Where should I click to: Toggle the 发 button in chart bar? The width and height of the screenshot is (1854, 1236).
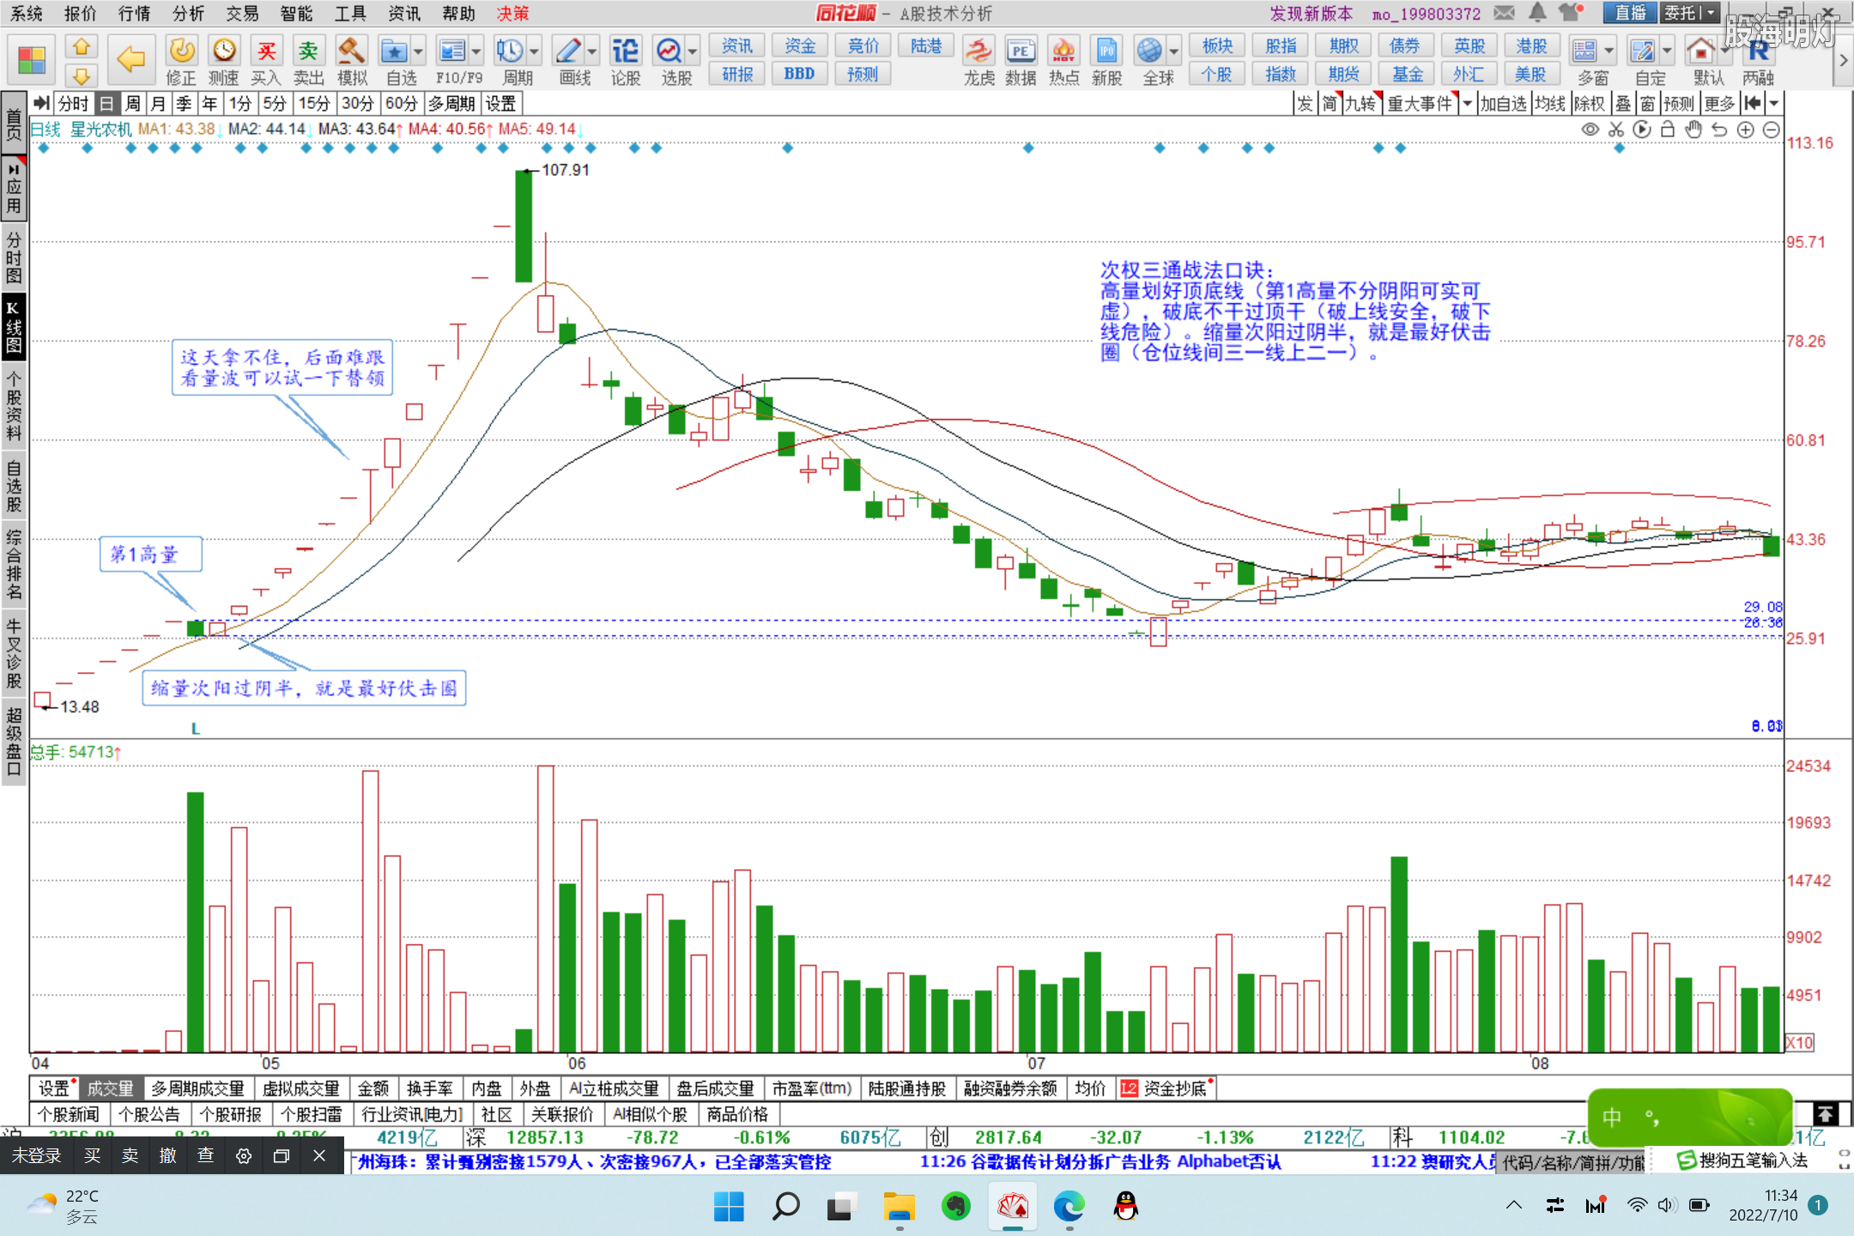tap(1305, 104)
